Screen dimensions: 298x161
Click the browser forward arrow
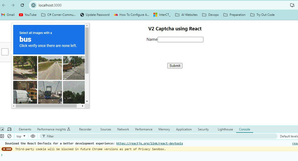click(x=13, y=5)
